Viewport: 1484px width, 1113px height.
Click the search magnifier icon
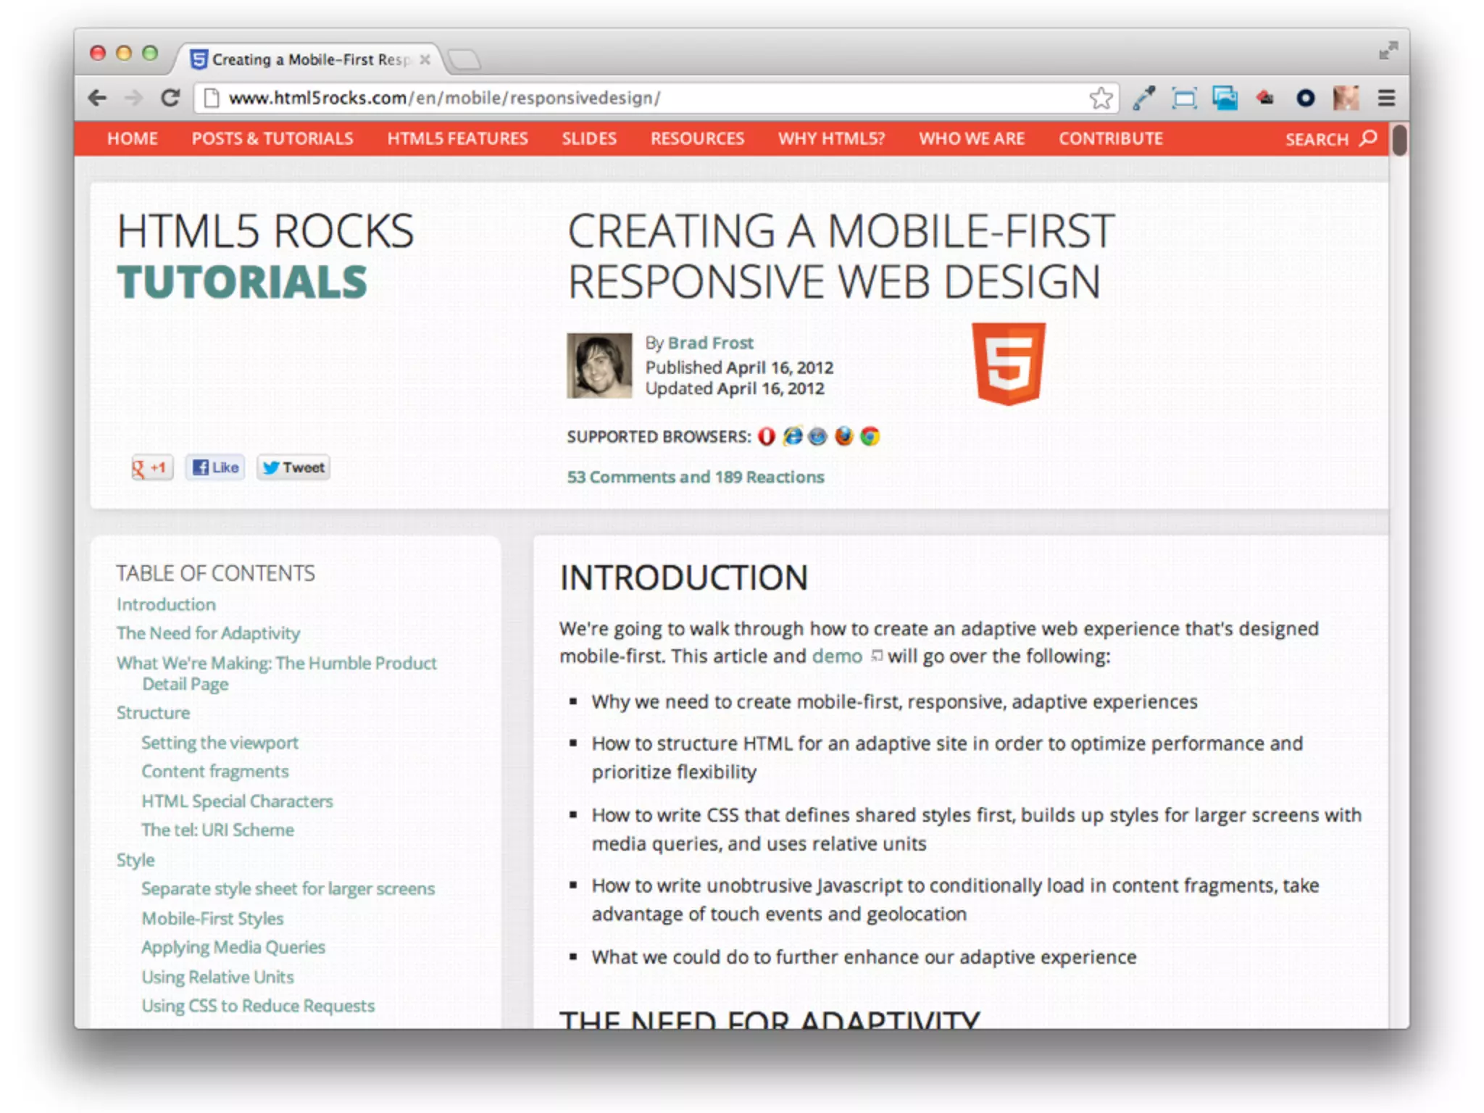(x=1368, y=138)
